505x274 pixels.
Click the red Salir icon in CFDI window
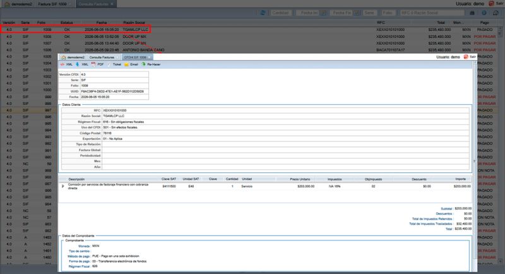click(x=466, y=57)
